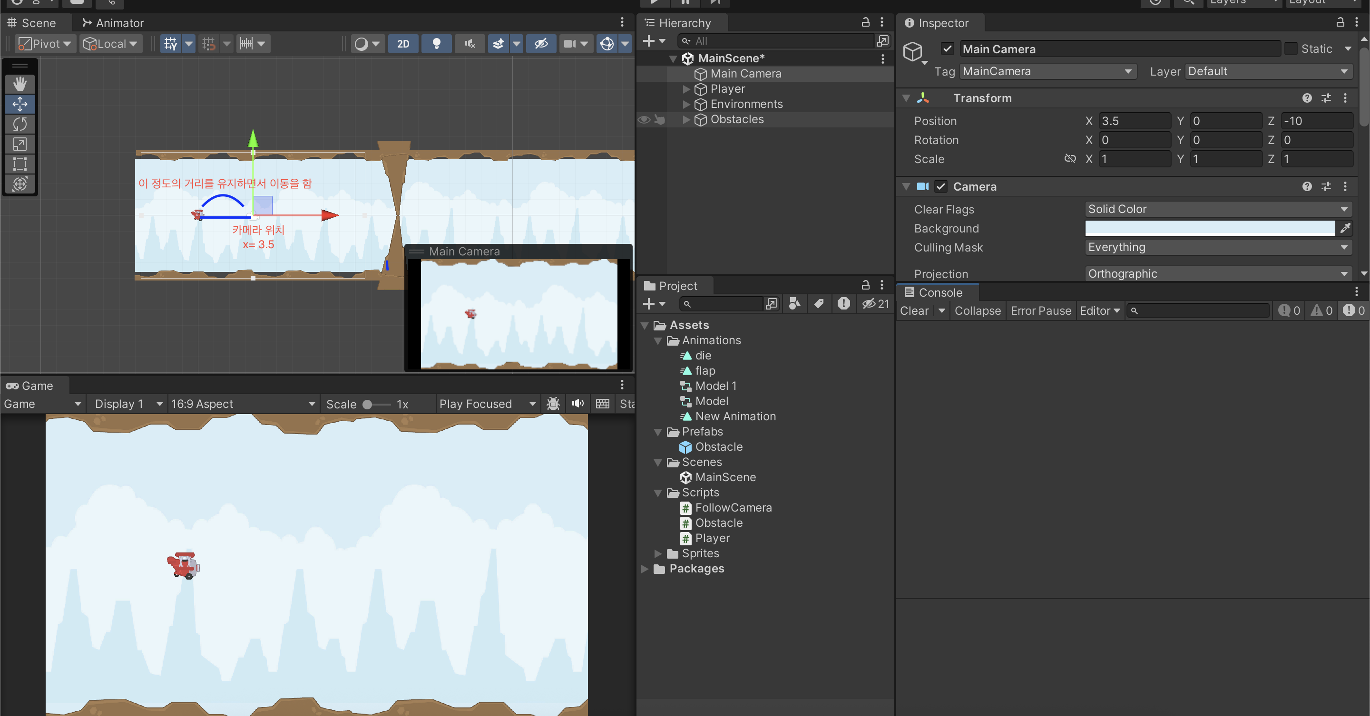Select the Scale tool in scene toolbar
1370x716 pixels.
(x=20, y=144)
